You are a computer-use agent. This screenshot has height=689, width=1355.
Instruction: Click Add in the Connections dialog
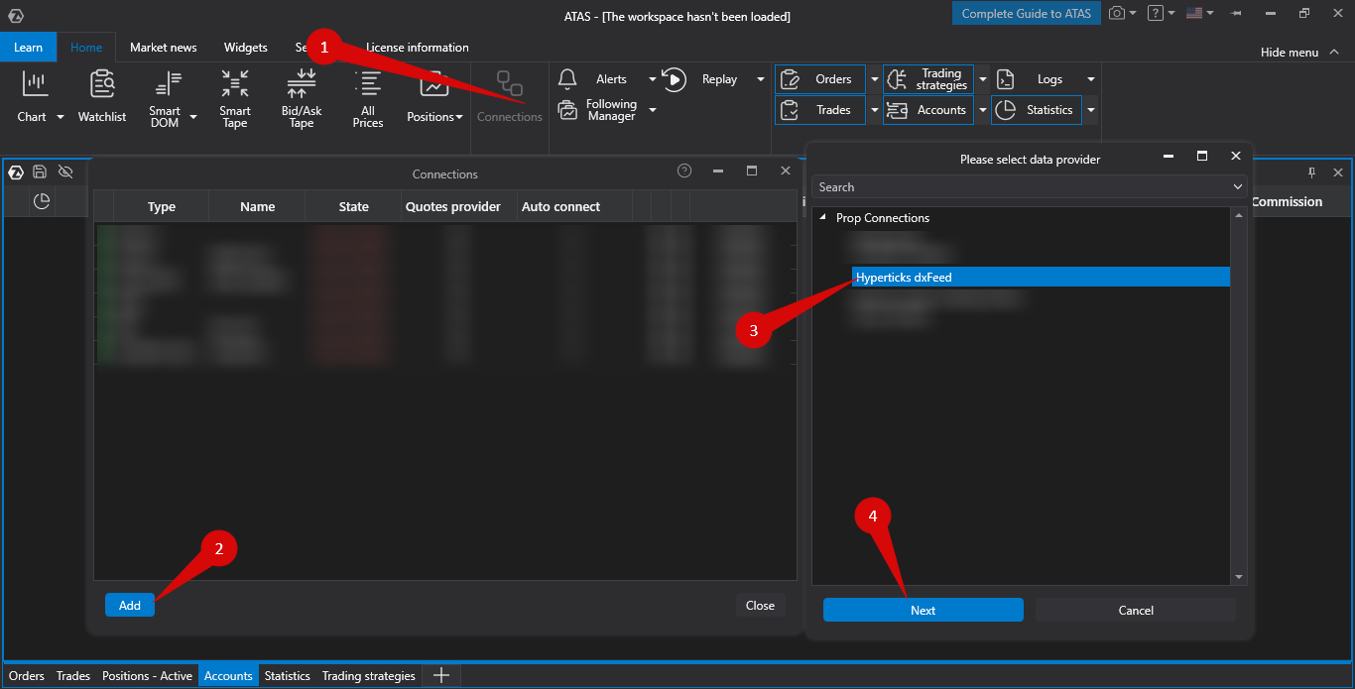130,605
